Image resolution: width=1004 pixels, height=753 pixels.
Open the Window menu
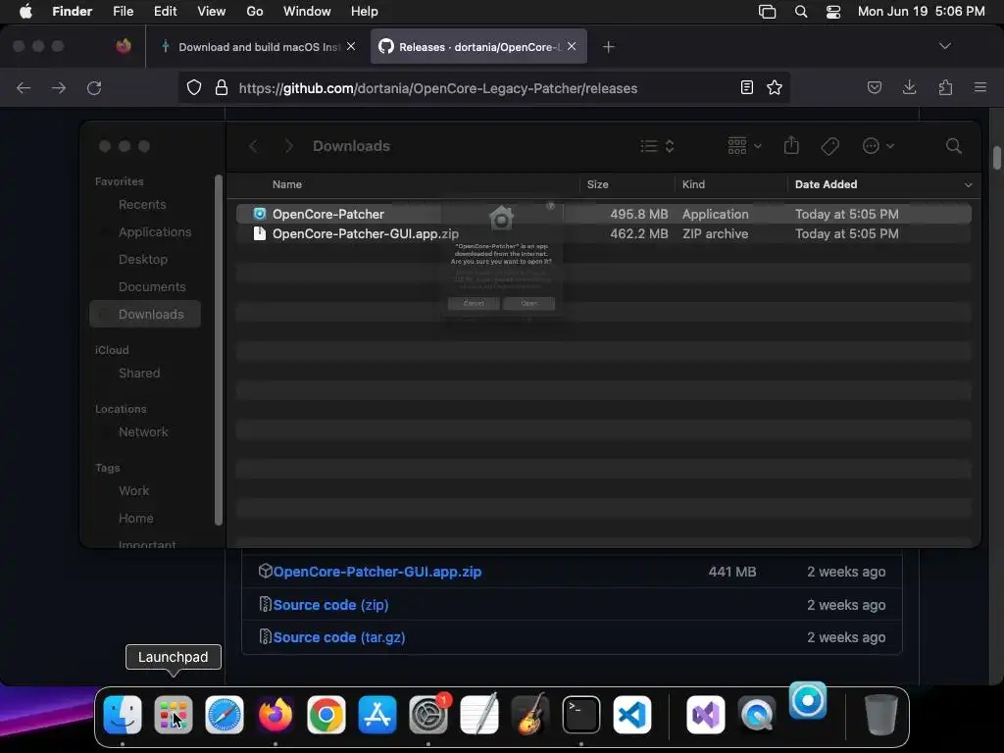(x=307, y=12)
